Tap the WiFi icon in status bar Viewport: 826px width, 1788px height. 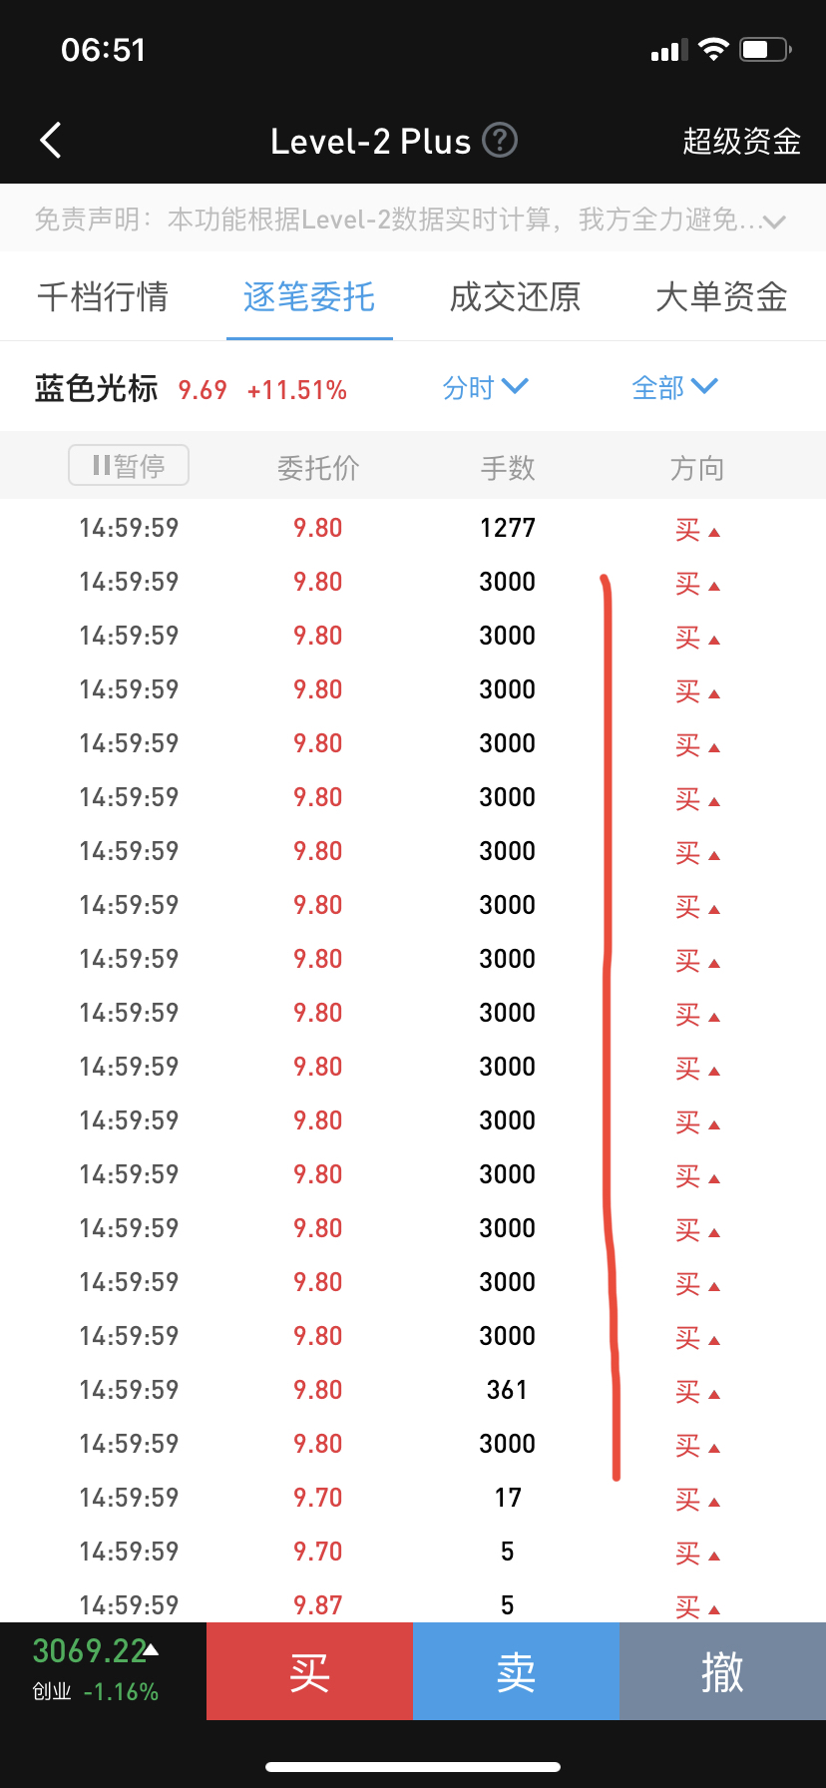click(x=713, y=49)
